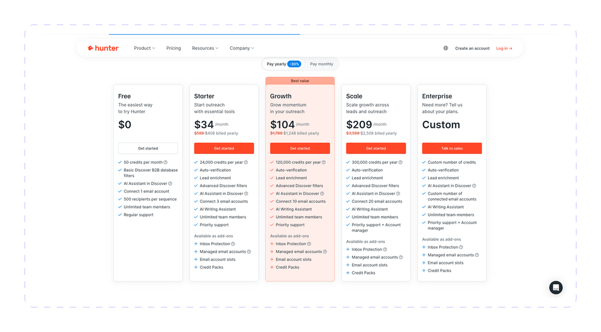This screenshot has width=601, height=332.
Task: Info icon beside Starter Inbox Protection
Action: pos(233,244)
